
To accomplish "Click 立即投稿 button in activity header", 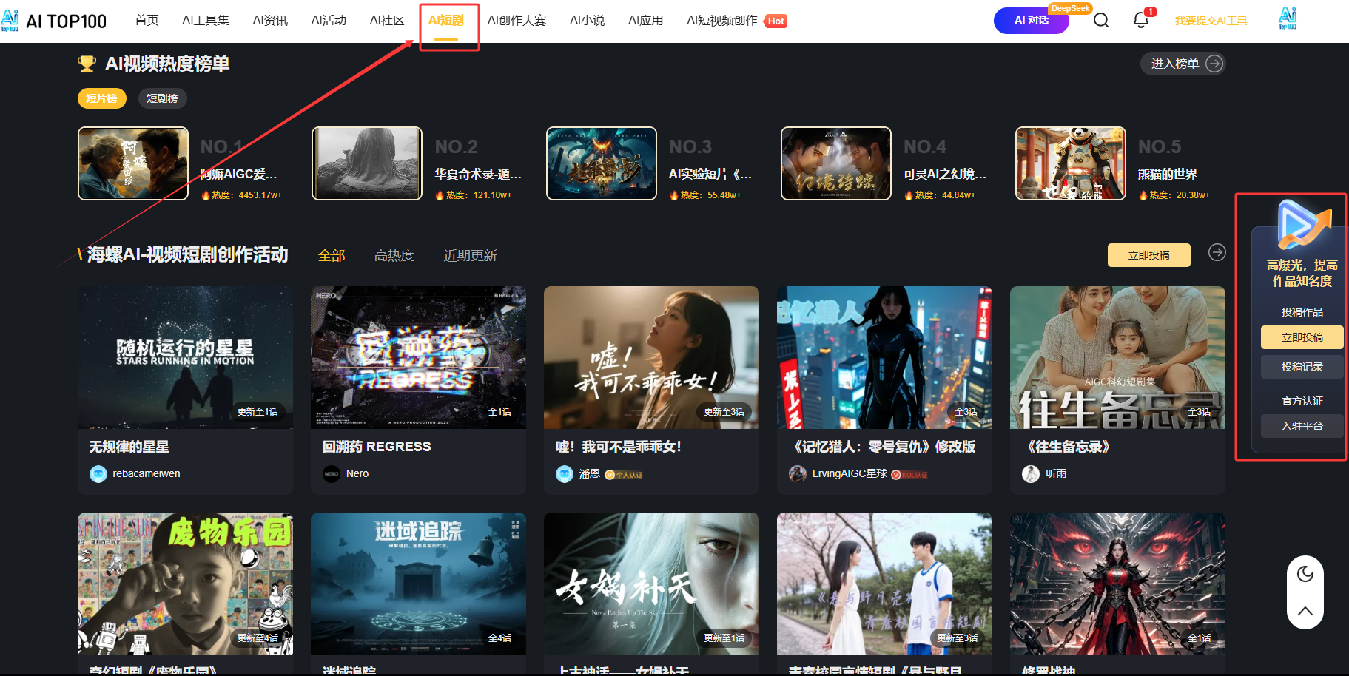I will 1148,255.
